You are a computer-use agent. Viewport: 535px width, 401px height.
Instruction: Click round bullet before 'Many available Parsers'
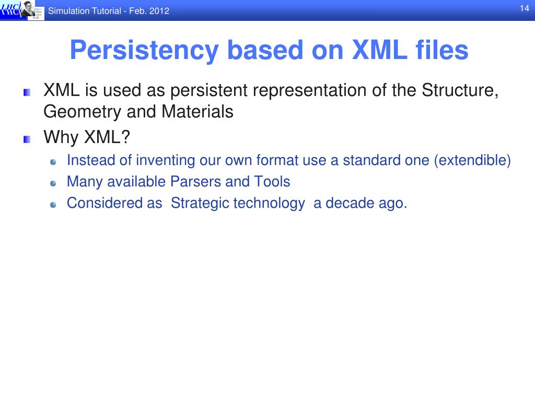coord(53,183)
